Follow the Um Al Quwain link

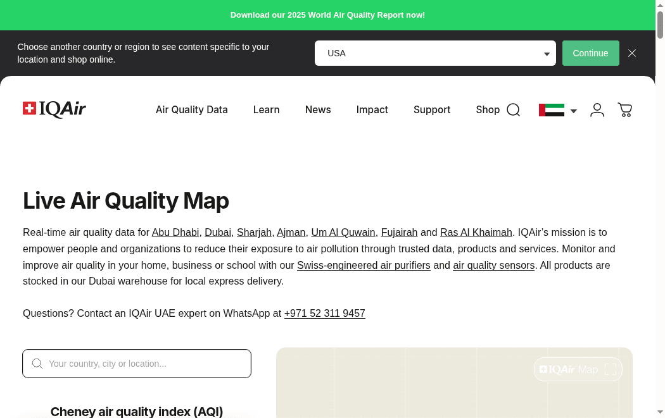(x=343, y=233)
